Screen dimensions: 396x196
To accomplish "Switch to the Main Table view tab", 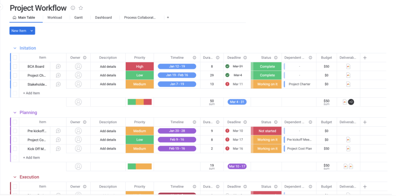I will pos(24,18).
